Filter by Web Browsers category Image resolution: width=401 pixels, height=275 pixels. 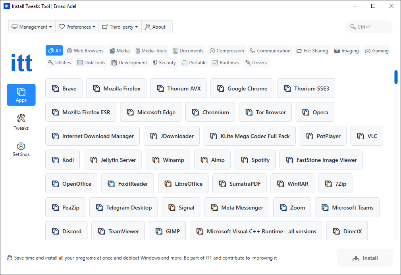pos(85,51)
